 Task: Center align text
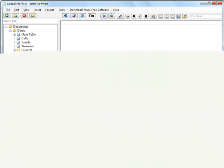click(167, 16)
